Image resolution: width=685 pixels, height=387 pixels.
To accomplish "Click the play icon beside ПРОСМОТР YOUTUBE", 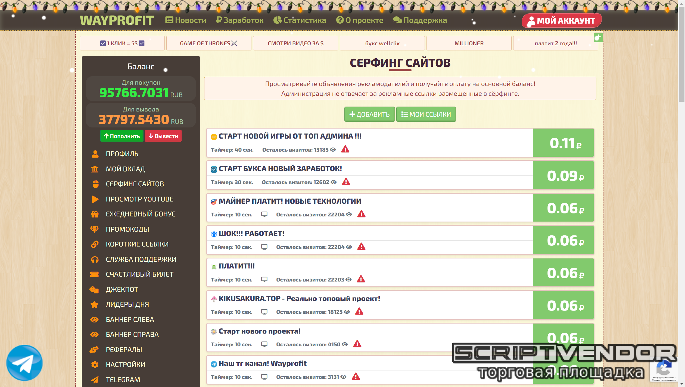I will pos(95,199).
